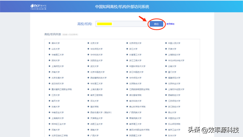Viewport: 243px width, 137px height.
Task: Open 福建师范大学
Action: [x=174, y=78]
